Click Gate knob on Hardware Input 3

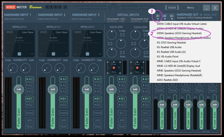pos(93,68)
